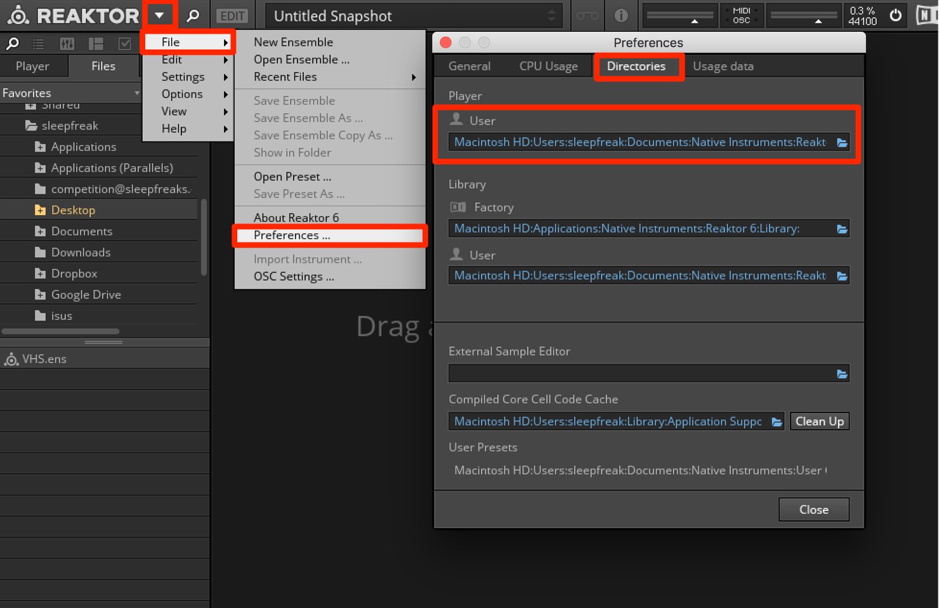Expand the Google Drive folder
This screenshot has height=608, width=939.
point(40,294)
